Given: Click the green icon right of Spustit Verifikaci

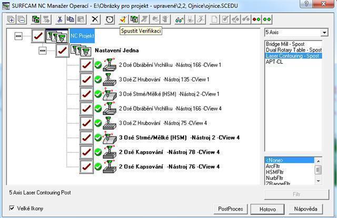Looking at the screenshot, I should pos(134,19).
